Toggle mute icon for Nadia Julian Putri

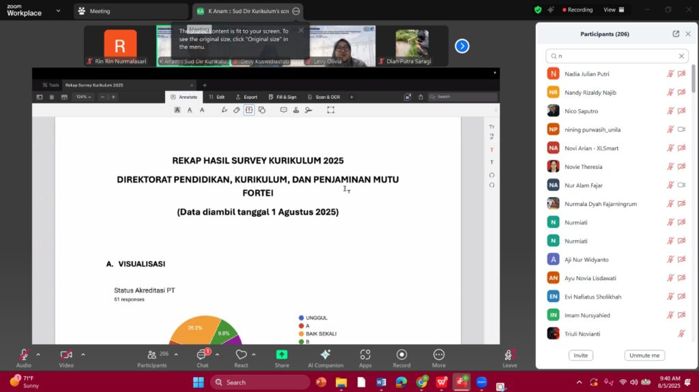(670, 74)
